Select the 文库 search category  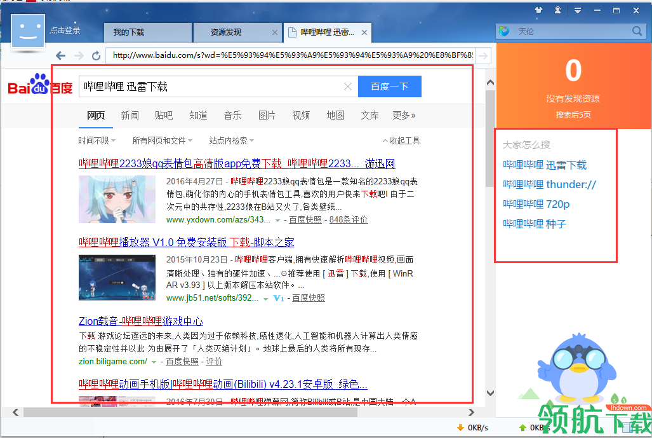click(x=369, y=115)
